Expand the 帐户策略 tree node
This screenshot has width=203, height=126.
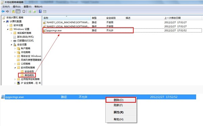(15, 48)
